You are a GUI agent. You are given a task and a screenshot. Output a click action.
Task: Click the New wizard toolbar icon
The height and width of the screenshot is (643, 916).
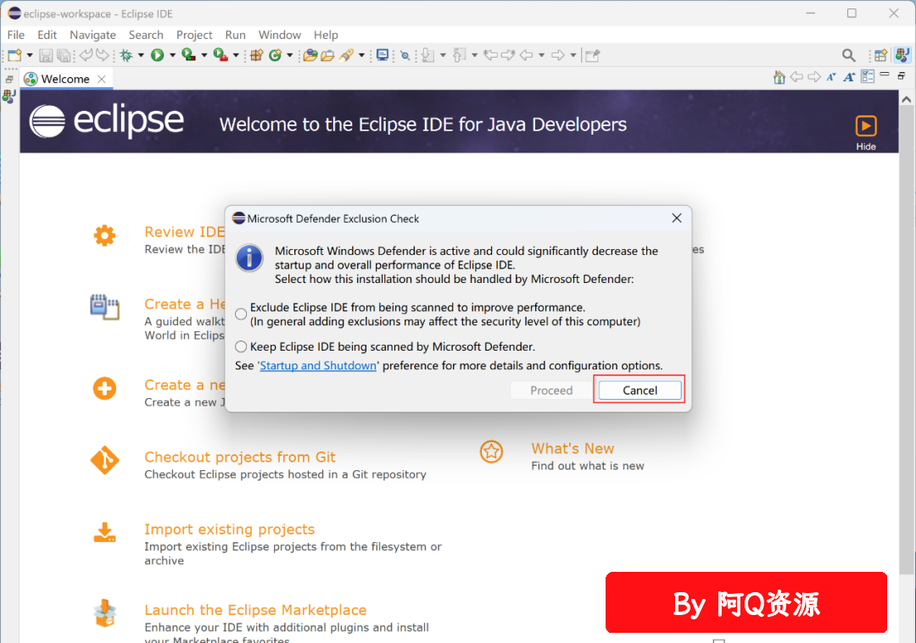(14, 55)
